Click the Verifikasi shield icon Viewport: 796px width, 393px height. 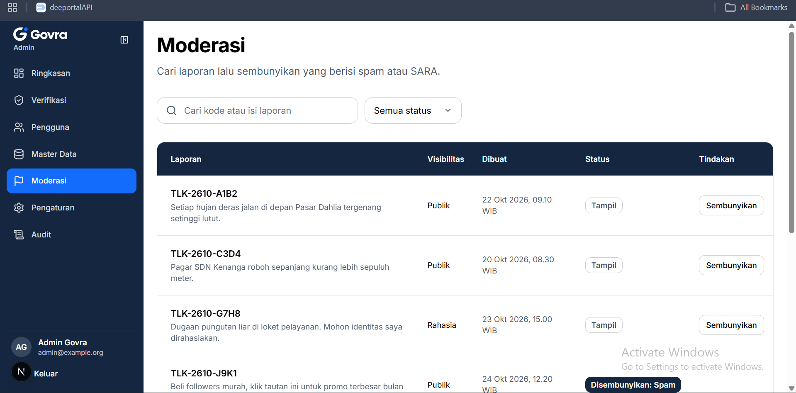tap(19, 100)
